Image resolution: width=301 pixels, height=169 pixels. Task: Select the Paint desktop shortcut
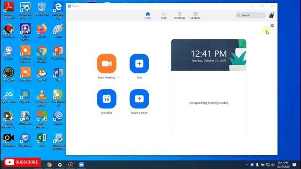(x=58, y=31)
